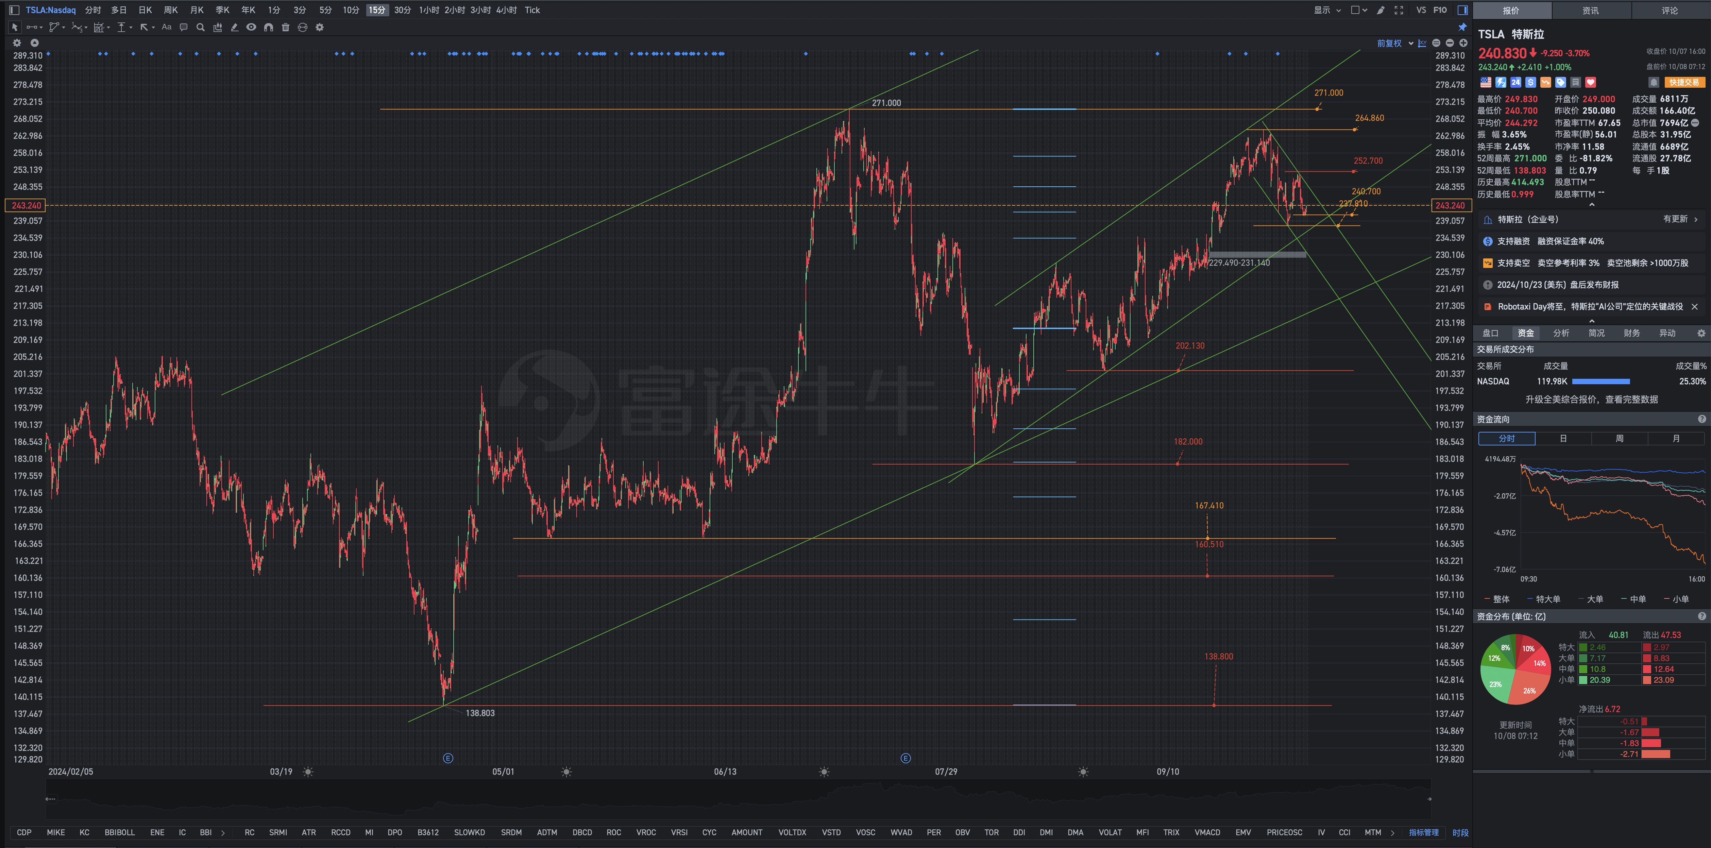The height and width of the screenshot is (848, 1711).
Task: Open the 盘口 order book tab
Action: coord(1490,333)
